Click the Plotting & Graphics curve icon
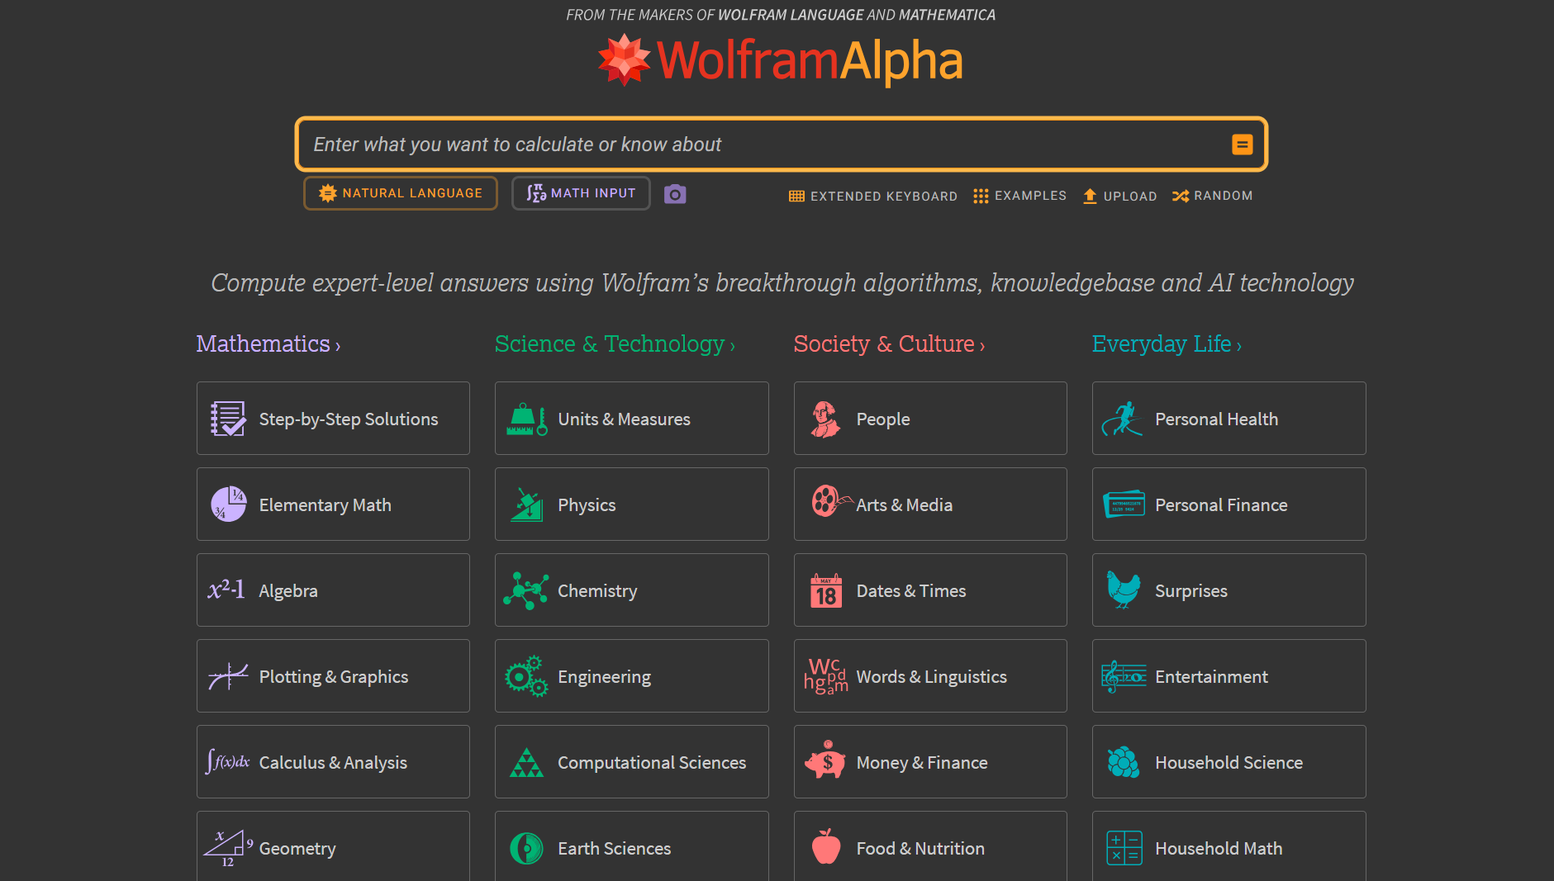Image resolution: width=1554 pixels, height=881 pixels. click(228, 676)
